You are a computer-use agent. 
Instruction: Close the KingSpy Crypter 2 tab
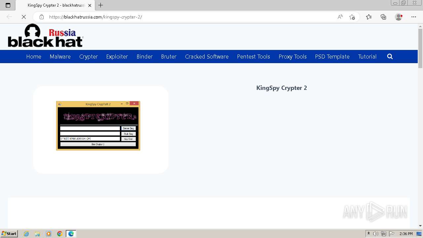(90, 5)
